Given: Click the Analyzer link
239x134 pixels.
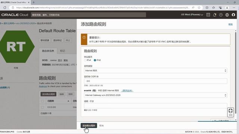Looking at the screenshot, I should [x=43, y=86].
